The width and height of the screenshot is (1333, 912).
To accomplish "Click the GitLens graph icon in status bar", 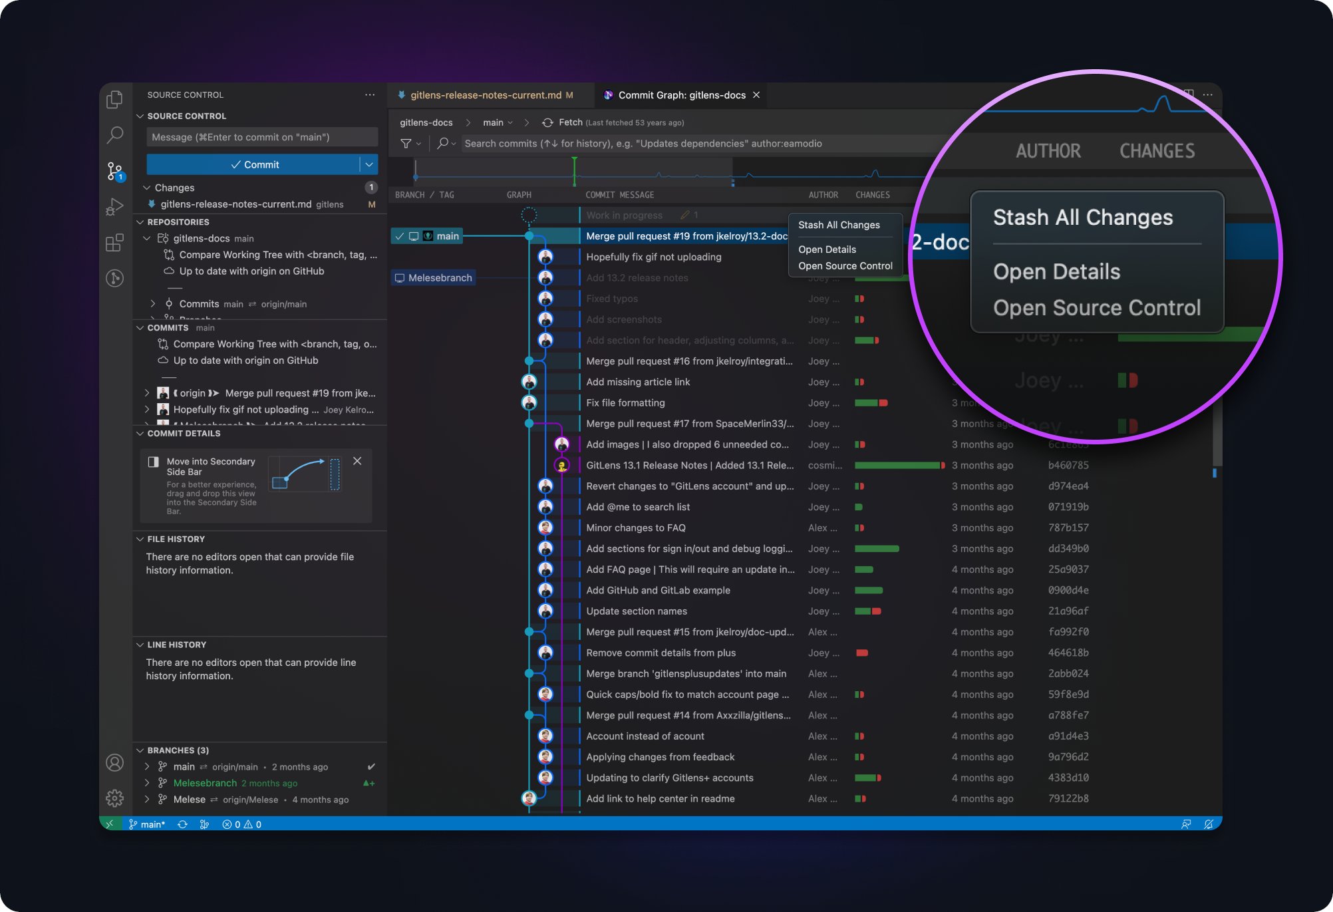I will click(x=204, y=824).
